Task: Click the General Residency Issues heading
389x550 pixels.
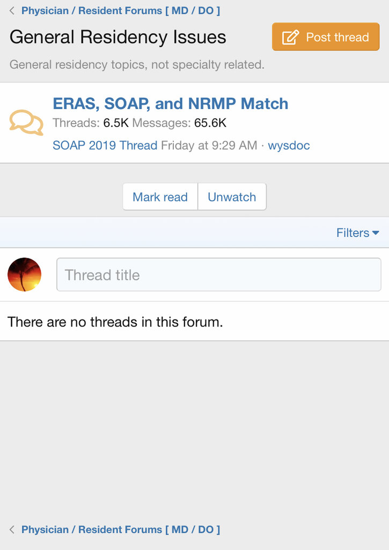Action: point(118,37)
